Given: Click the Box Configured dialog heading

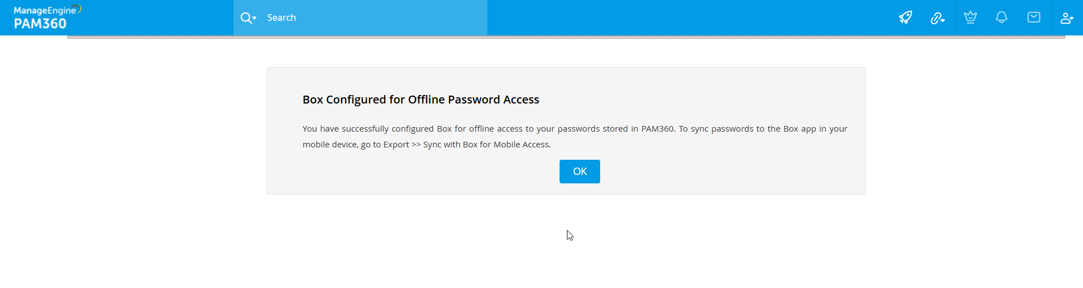Looking at the screenshot, I should [421, 100].
